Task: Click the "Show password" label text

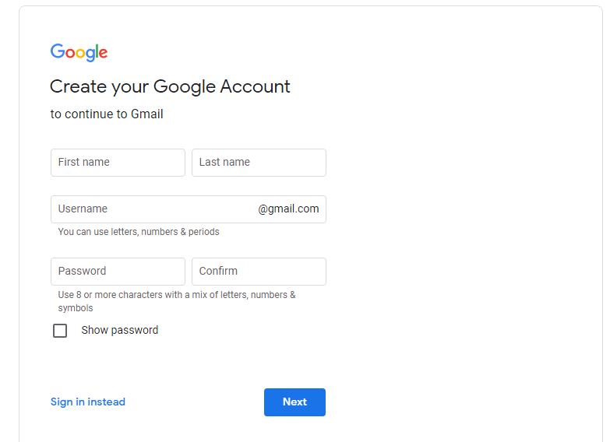Action: click(120, 330)
